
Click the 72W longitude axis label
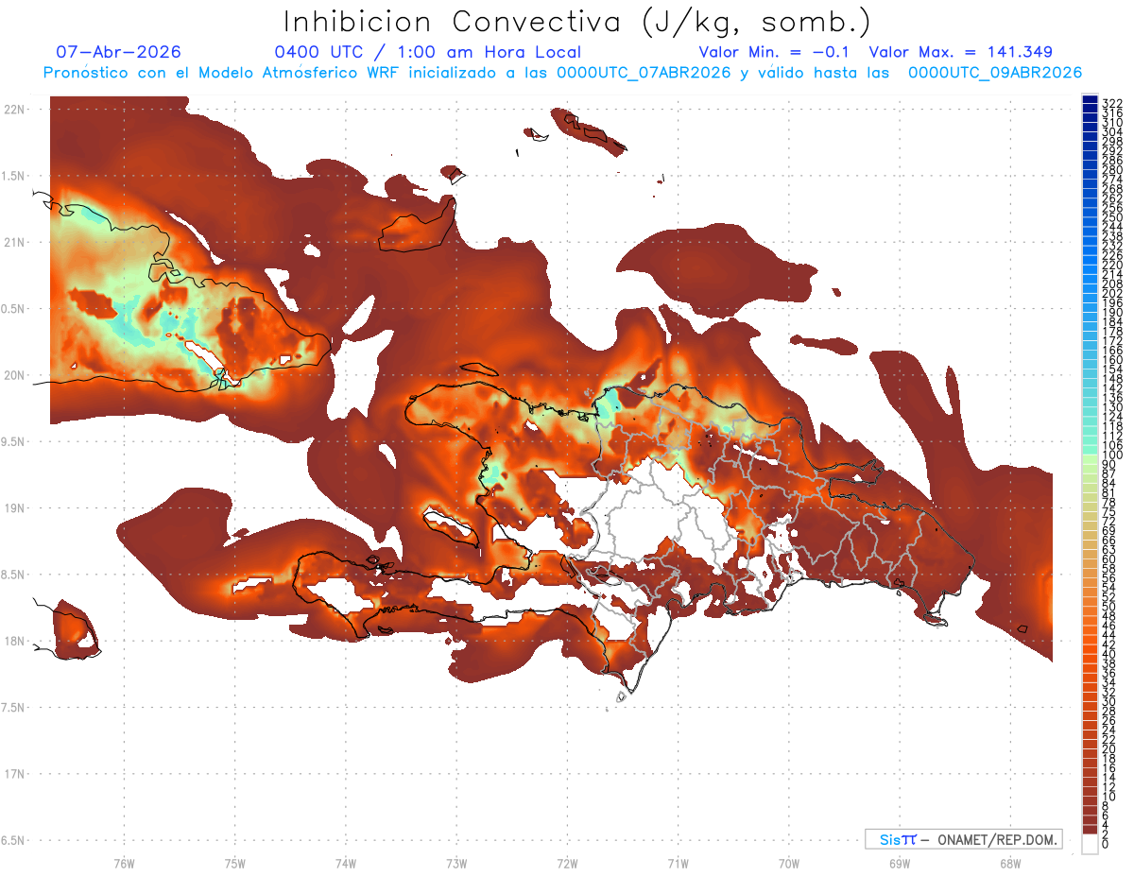point(567,863)
